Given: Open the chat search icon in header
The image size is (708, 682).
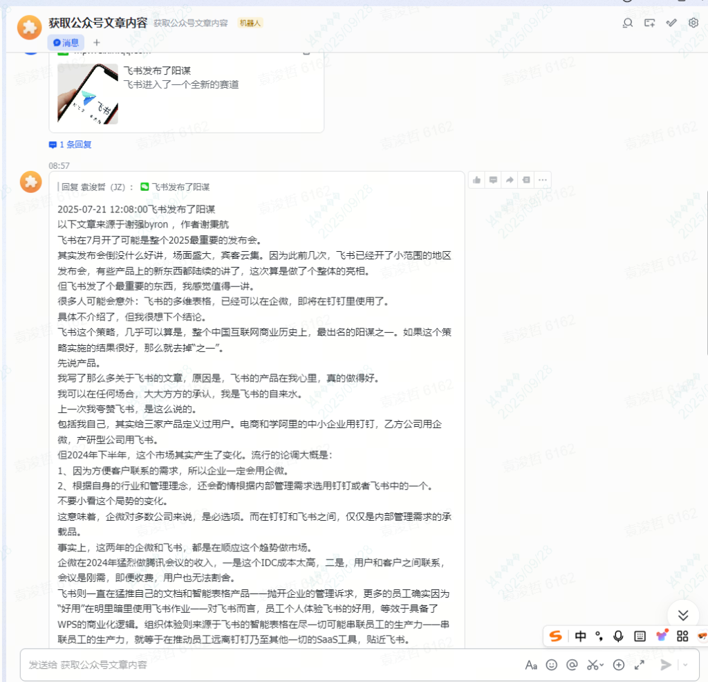Looking at the screenshot, I should point(628,23).
